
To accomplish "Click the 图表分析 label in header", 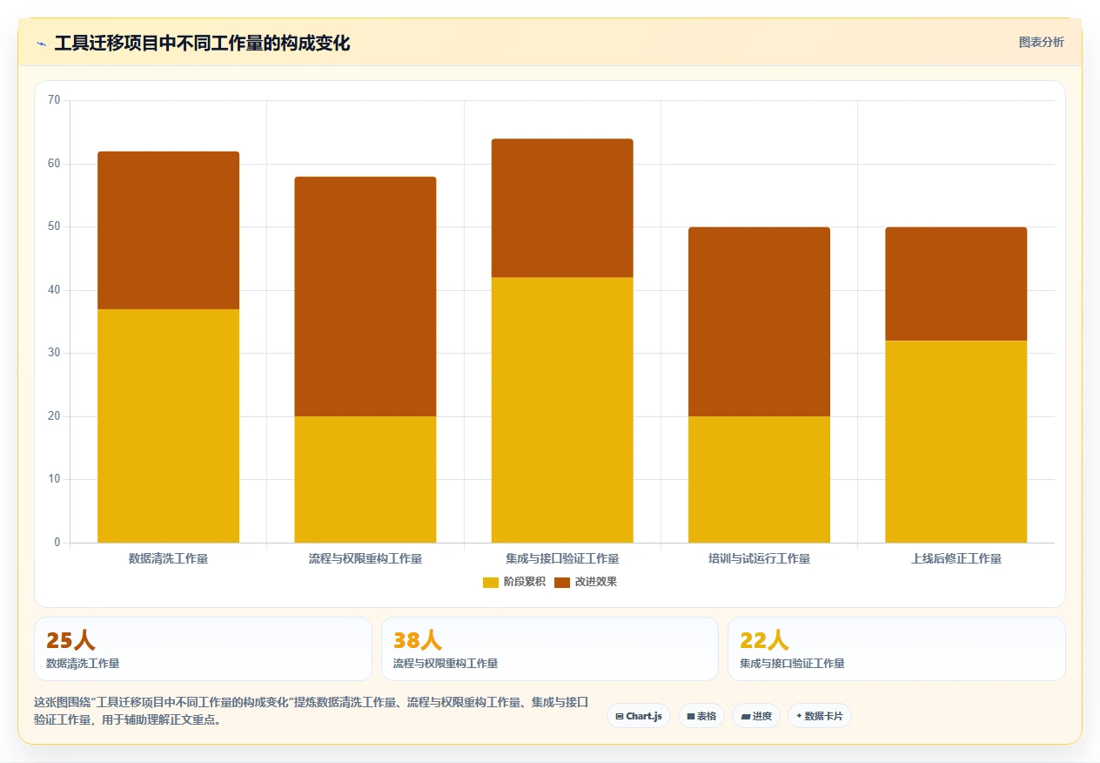I will (x=1041, y=42).
